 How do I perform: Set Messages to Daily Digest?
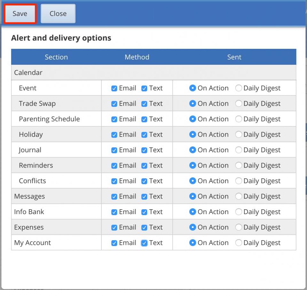(239, 196)
